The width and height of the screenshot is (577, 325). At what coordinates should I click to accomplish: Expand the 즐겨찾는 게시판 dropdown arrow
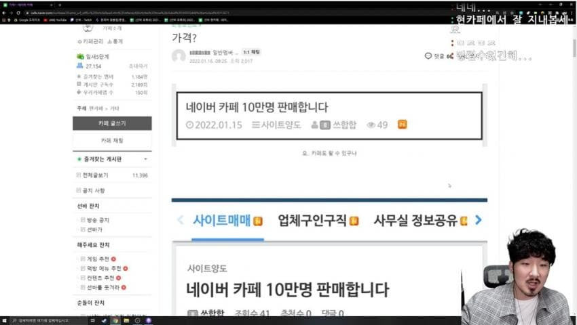tap(146, 159)
